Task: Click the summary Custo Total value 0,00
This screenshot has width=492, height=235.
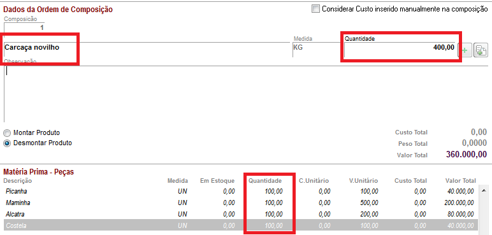Action: tap(479, 132)
